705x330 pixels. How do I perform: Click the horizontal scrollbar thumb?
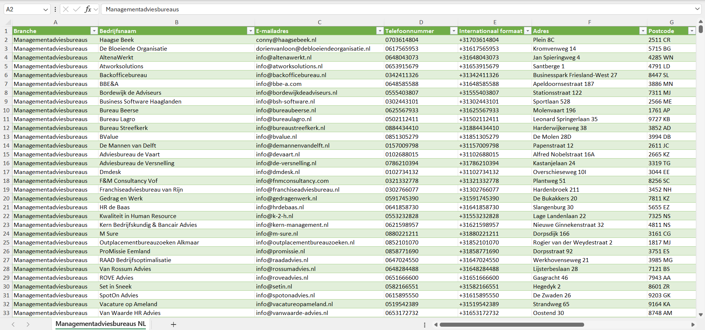coord(511,324)
